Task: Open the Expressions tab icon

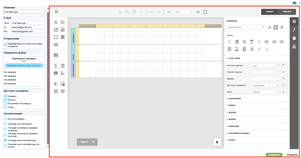Action: (294, 30)
